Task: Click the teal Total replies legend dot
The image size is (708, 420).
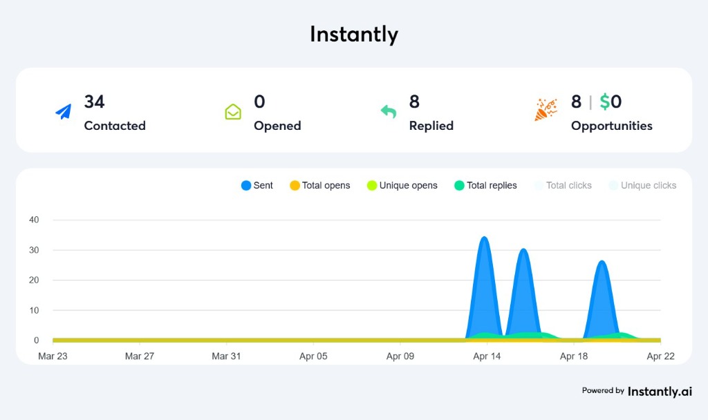Action: (x=460, y=185)
